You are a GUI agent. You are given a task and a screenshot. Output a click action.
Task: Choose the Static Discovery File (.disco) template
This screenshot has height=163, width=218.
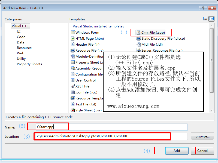click(x=163, y=39)
